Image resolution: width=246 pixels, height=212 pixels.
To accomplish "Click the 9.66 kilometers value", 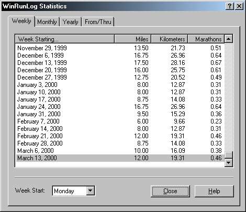I will 180,121.
